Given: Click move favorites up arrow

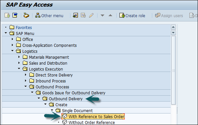Looking at the screenshot, I should 110,16.
